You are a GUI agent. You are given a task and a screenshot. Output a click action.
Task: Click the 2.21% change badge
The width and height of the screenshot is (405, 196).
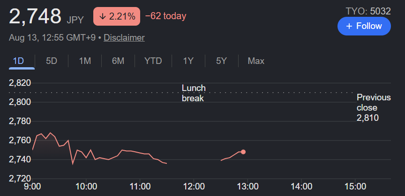pyautogui.click(x=117, y=16)
